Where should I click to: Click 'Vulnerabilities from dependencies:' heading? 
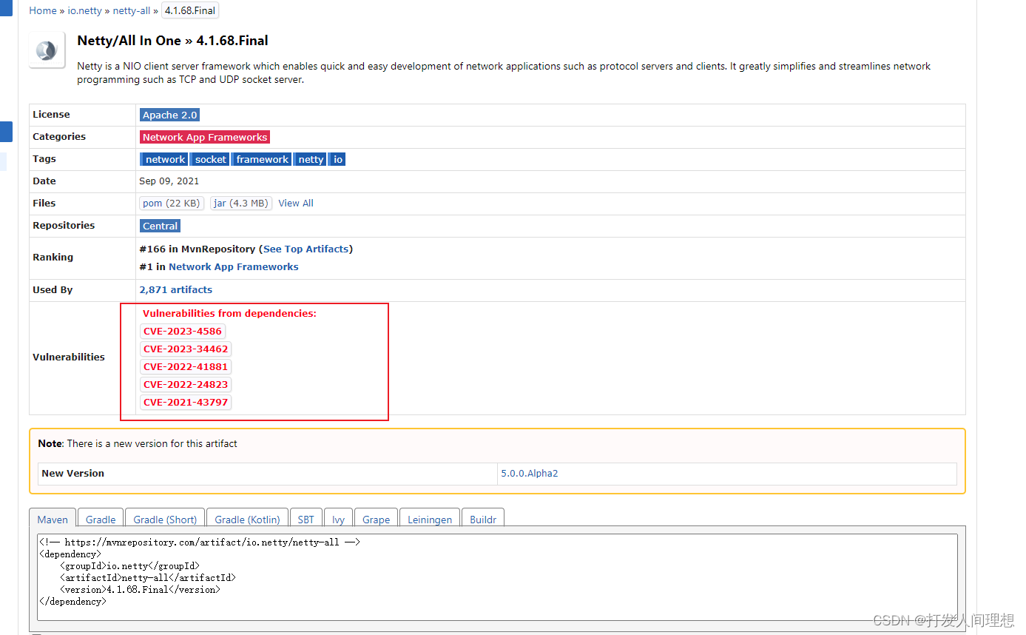(229, 314)
